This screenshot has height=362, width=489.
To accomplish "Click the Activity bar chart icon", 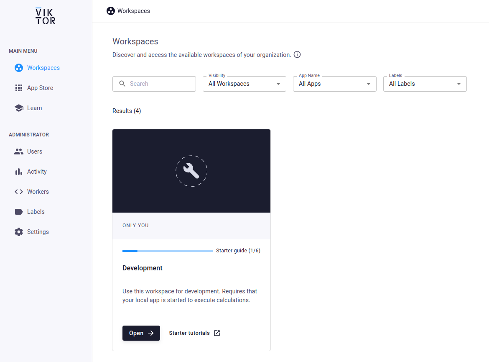I will tap(19, 172).
